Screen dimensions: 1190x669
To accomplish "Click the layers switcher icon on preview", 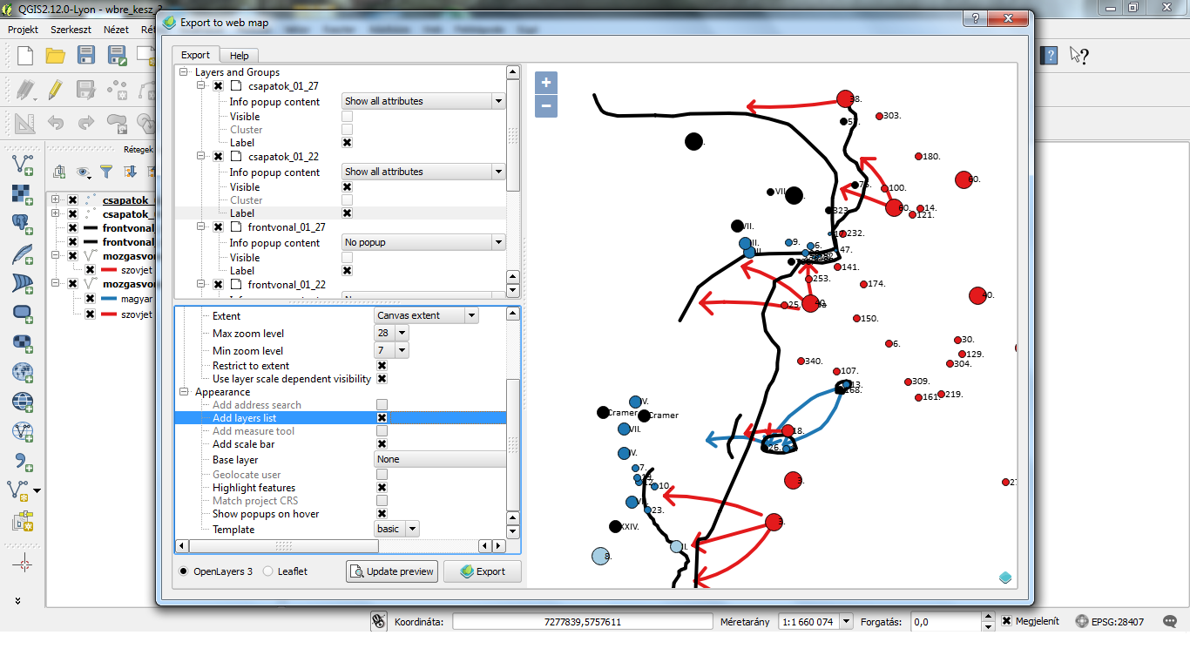I will pyautogui.click(x=1005, y=577).
